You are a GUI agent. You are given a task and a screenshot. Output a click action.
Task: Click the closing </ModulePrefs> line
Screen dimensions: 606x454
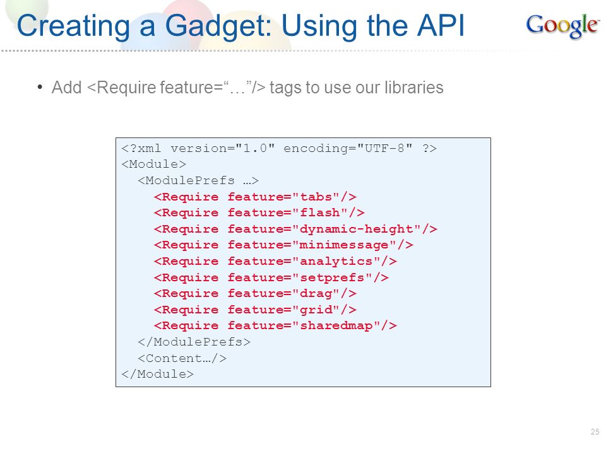pyautogui.click(x=194, y=342)
